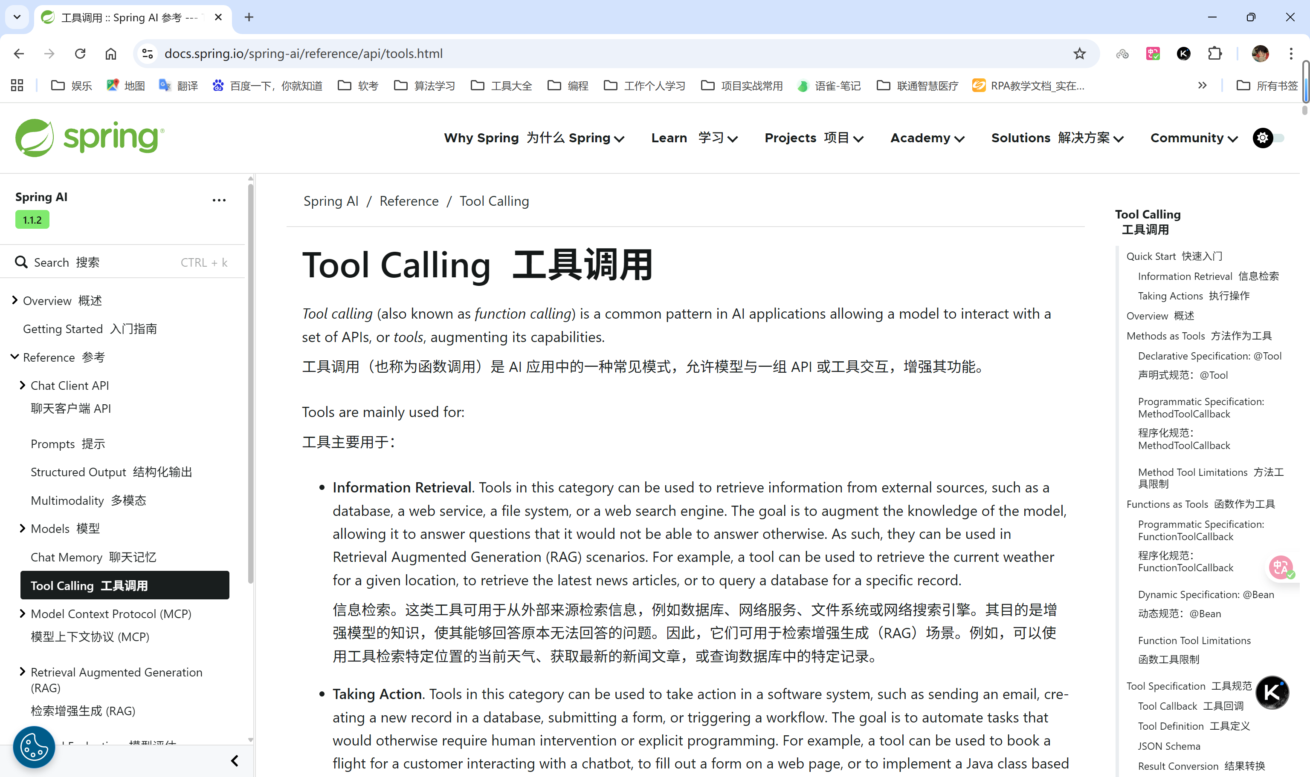Open the Projects dropdown menu
The width and height of the screenshot is (1310, 777).
813,138
